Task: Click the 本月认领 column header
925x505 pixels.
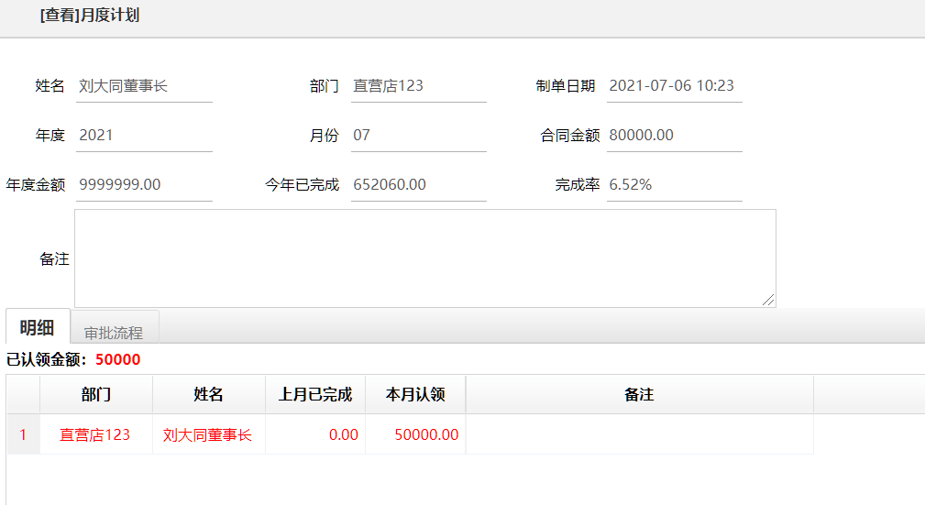Action: 415,395
